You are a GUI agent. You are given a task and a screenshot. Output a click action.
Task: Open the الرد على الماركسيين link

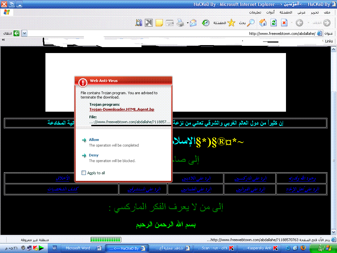250,178
